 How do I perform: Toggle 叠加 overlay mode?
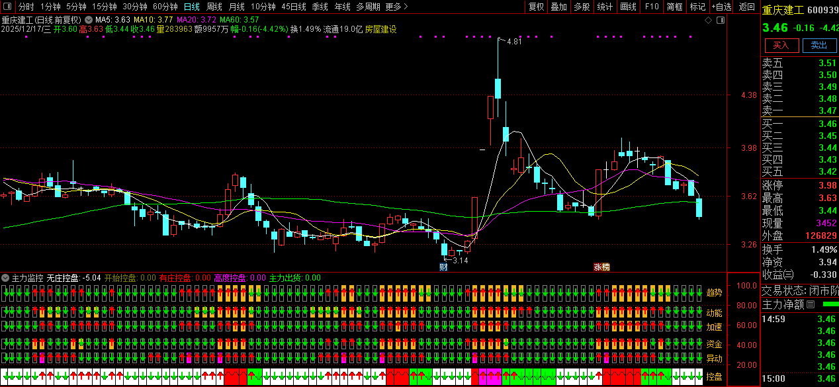(558, 7)
